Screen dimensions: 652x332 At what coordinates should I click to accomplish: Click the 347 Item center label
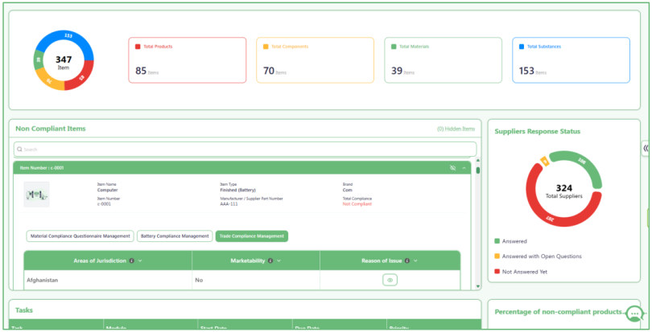click(64, 63)
